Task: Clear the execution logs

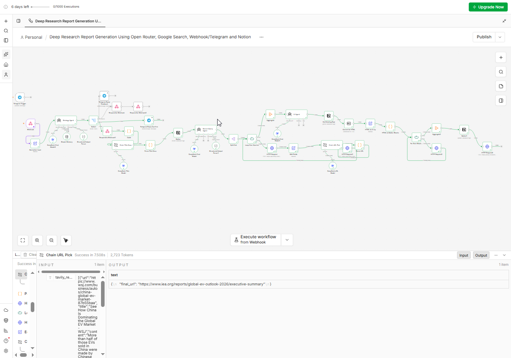Action: coord(30,255)
